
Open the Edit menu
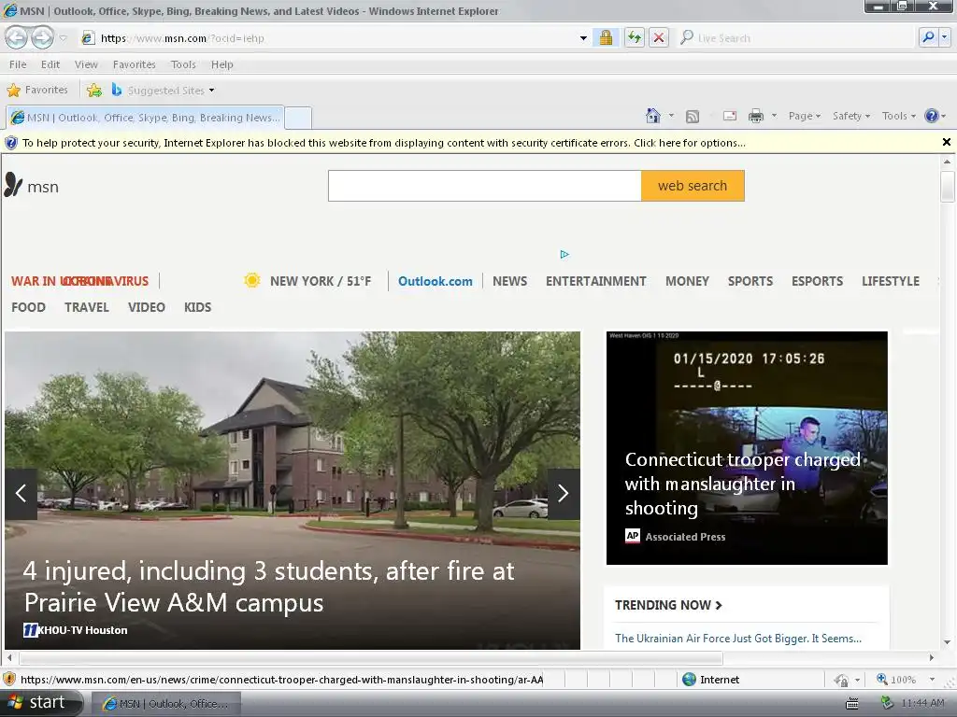(x=50, y=64)
